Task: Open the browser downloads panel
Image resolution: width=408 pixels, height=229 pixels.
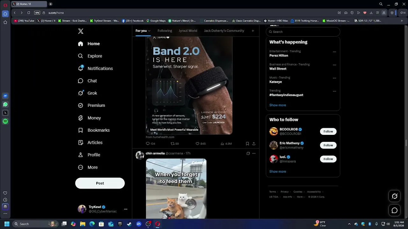Action: [x=371, y=13]
